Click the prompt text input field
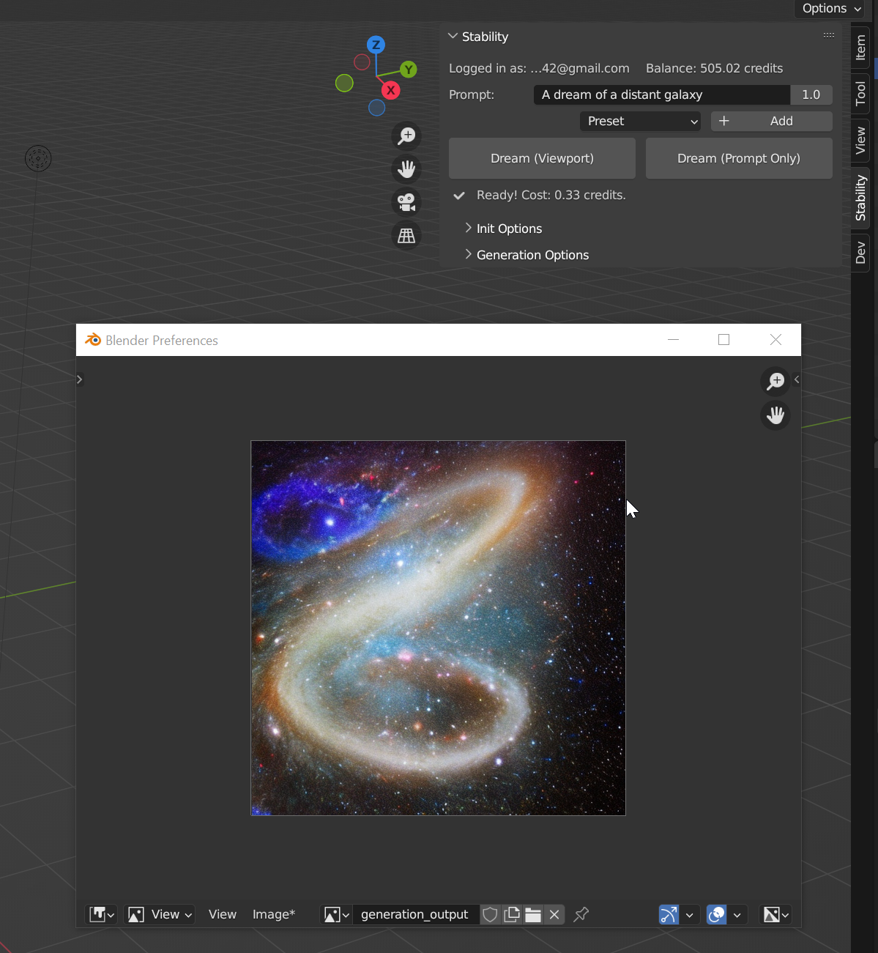This screenshot has width=878, height=953. 661,94
